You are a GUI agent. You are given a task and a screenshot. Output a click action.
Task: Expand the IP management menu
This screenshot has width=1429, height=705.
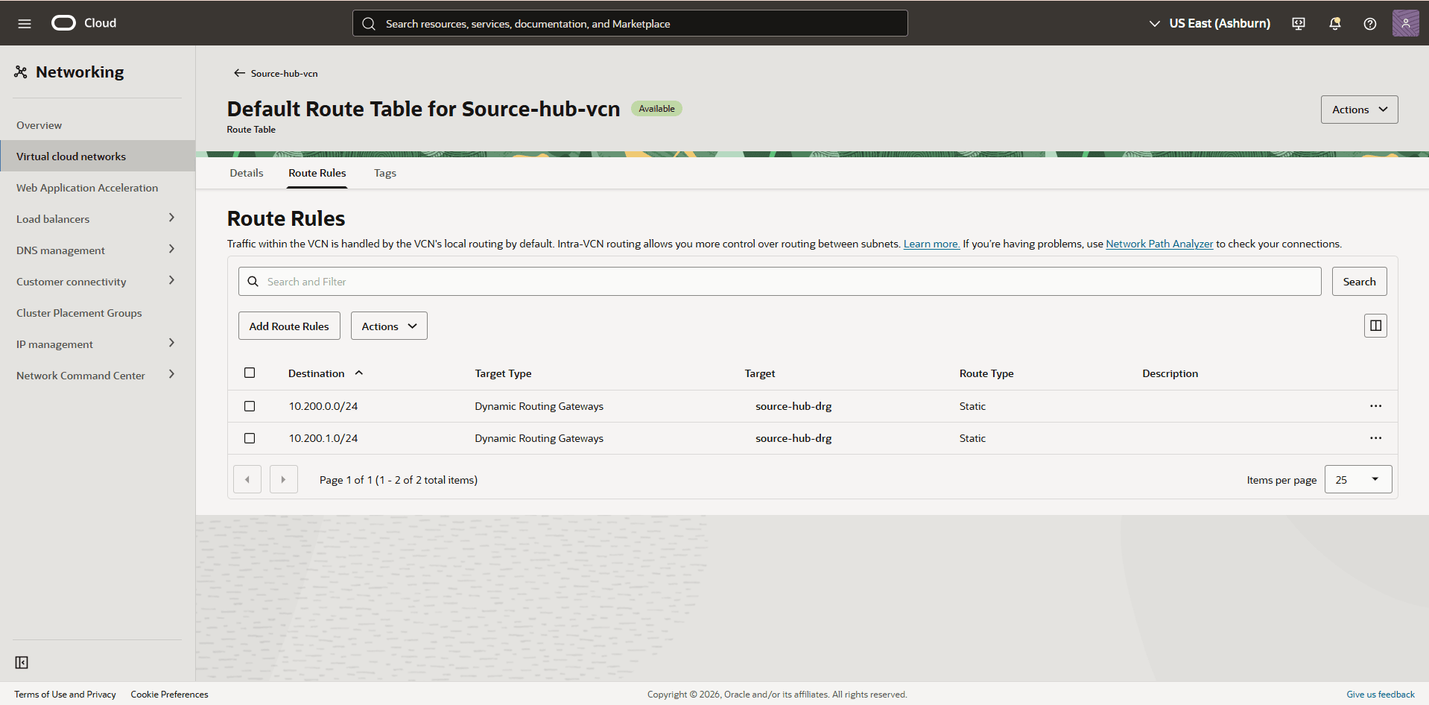pos(98,344)
